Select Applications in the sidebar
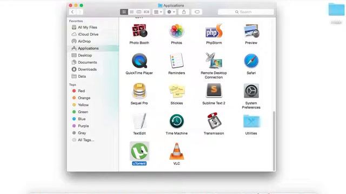Viewport: 346px width, 194px height. tap(92, 48)
